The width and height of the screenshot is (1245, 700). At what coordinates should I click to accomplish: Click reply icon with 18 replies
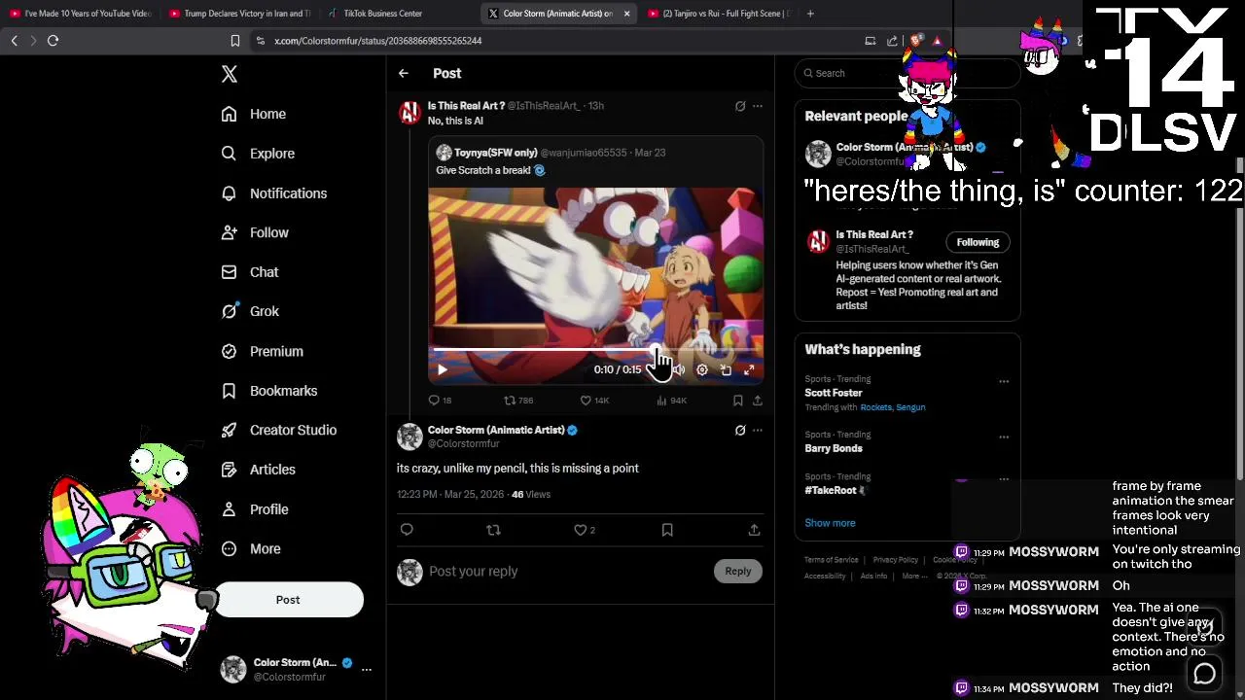click(440, 400)
